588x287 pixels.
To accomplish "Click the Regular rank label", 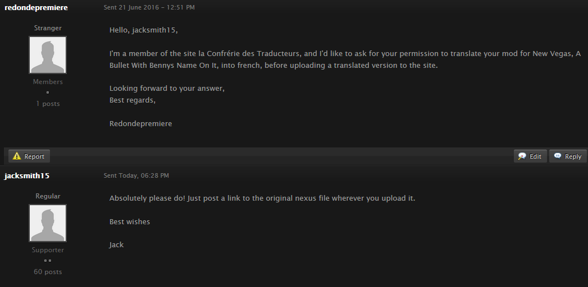I will tap(48, 196).
